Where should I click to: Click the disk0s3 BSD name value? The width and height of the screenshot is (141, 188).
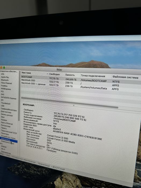point(57,129)
